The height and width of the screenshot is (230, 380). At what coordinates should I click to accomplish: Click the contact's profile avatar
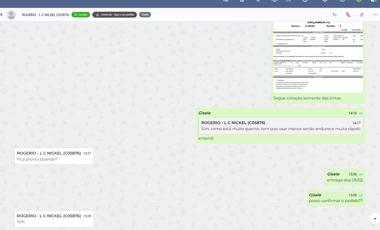tap(11, 15)
